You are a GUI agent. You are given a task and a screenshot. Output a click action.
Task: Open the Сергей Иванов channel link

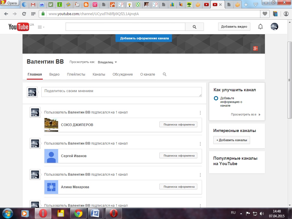tap(74, 156)
